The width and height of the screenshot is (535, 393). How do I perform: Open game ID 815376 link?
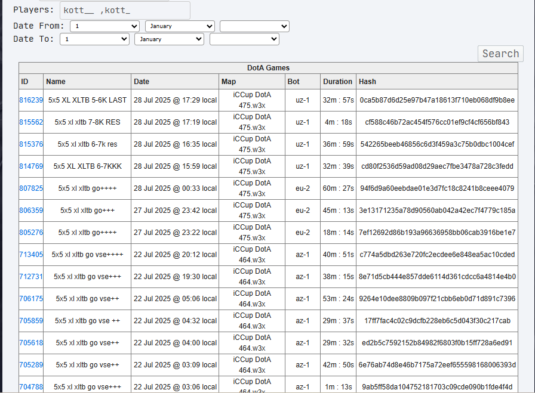pos(31,144)
